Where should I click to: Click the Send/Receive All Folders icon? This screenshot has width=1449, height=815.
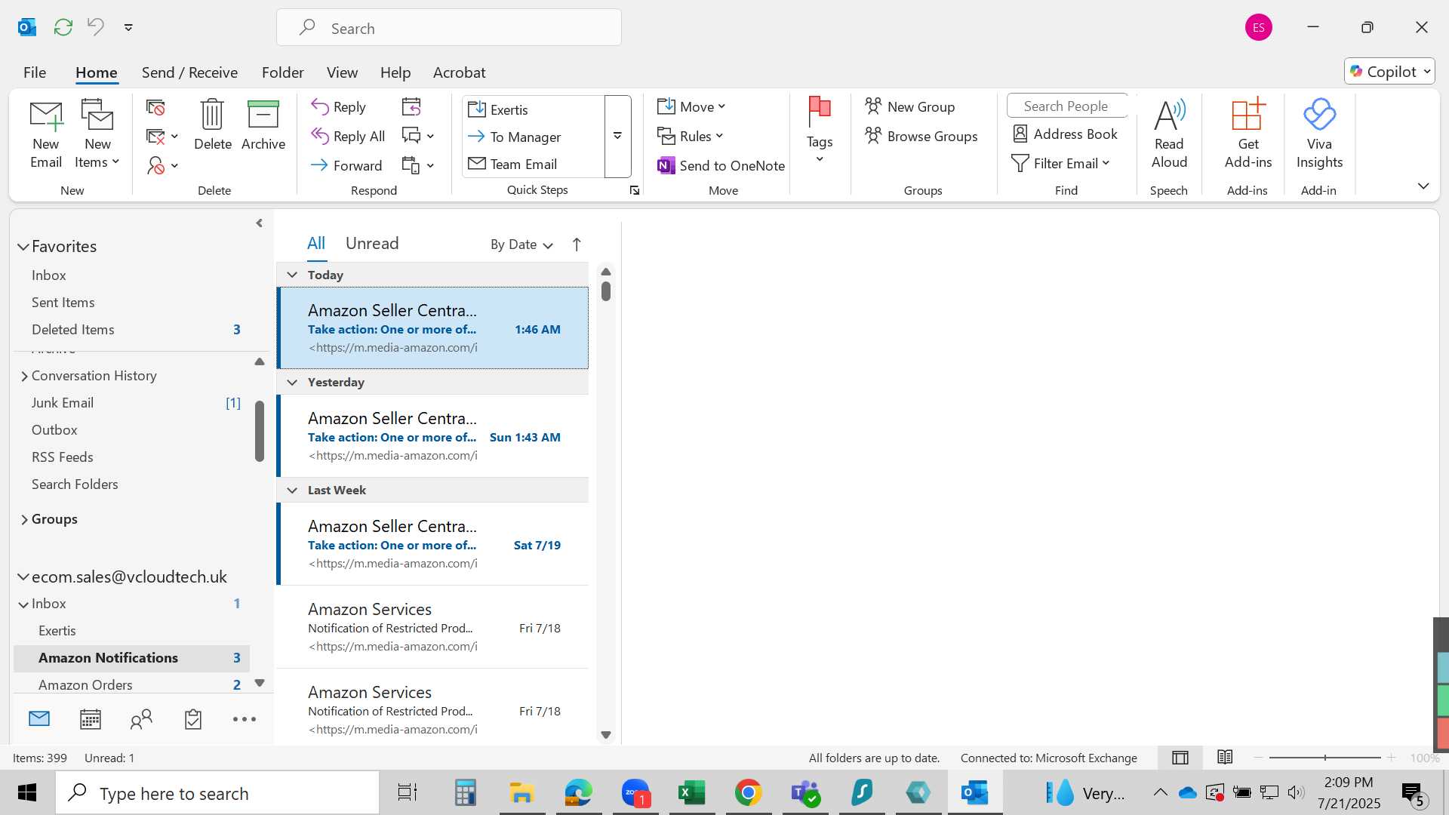pos(63,27)
